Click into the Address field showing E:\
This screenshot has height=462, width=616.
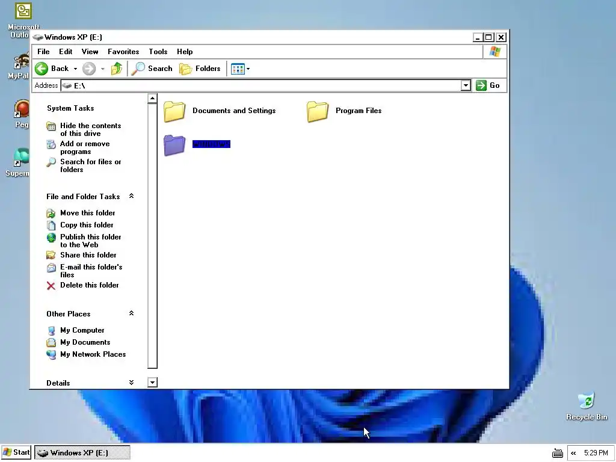pos(261,85)
